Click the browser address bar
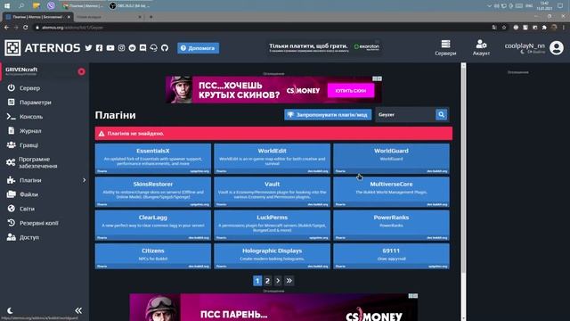The image size is (570, 321). tap(262, 28)
